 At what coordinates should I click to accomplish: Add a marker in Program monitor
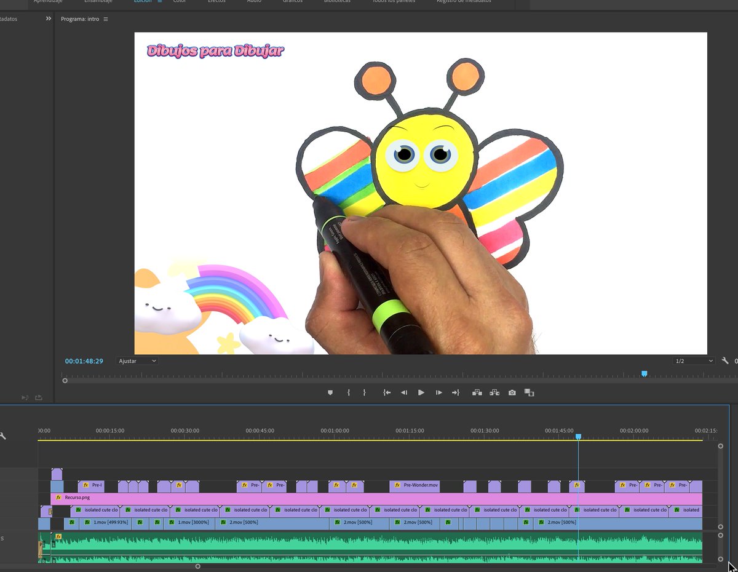point(330,392)
